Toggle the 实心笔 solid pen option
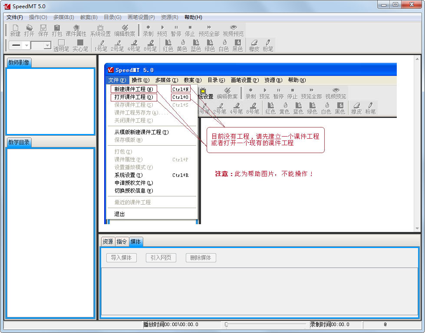 pyautogui.click(x=80, y=46)
